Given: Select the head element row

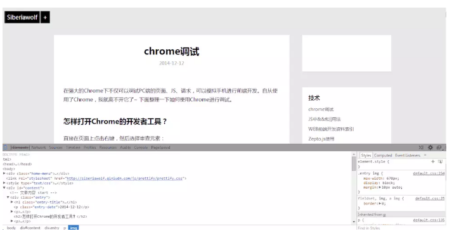Looking at the screenshot, I should pyautogui.click(x=18, y=164).
